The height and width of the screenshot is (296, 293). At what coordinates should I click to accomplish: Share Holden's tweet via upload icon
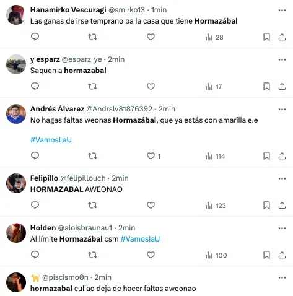pos(282,255)
